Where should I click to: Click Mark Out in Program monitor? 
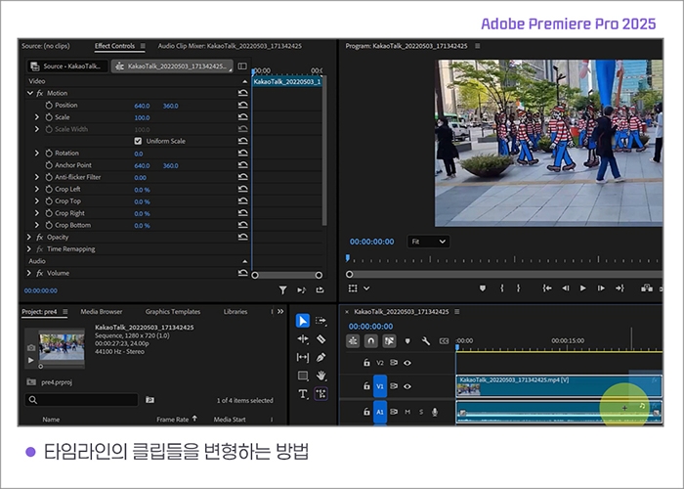coord(518,289)
